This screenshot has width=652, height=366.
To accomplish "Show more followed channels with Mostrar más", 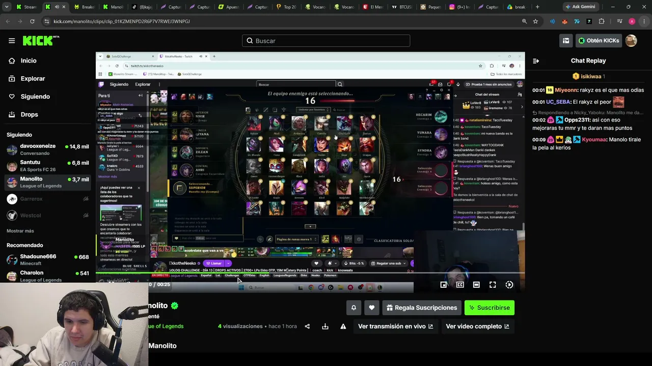I will pyautogui.click(x=20, y=231).
